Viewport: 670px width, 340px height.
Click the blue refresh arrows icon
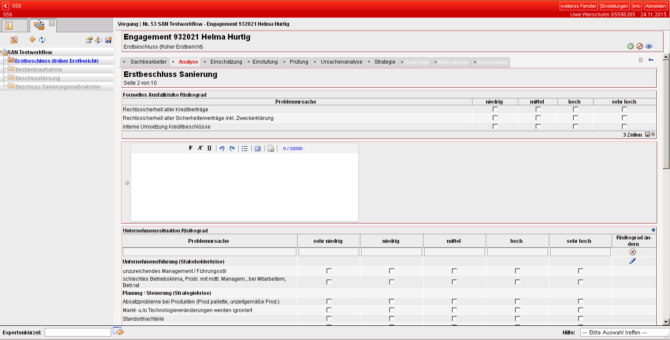[x=42, y=40]
